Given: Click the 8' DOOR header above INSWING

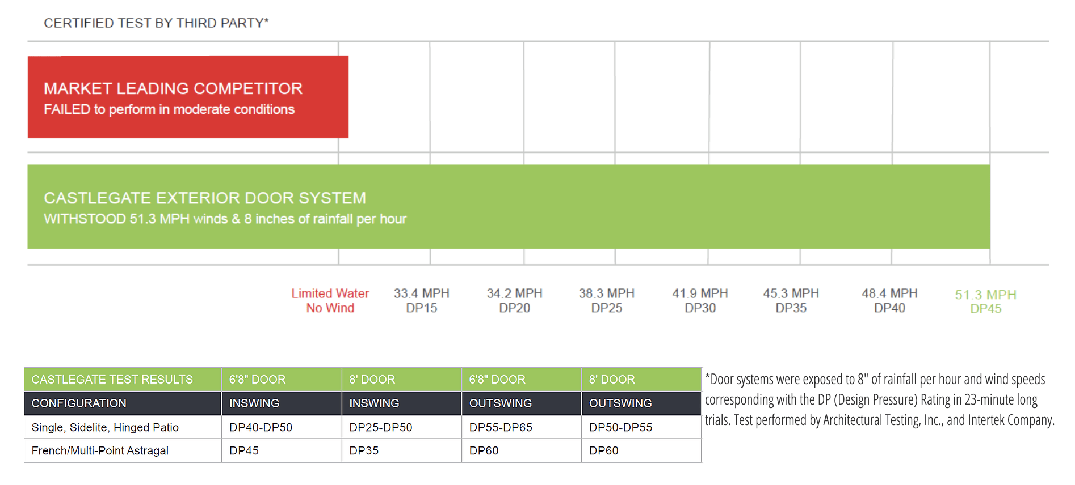Looking at the screenshot, I should (402, 380).
